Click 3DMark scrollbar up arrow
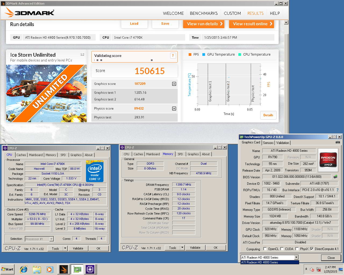Viewport: 344px width, 275px height. point(286,23)
